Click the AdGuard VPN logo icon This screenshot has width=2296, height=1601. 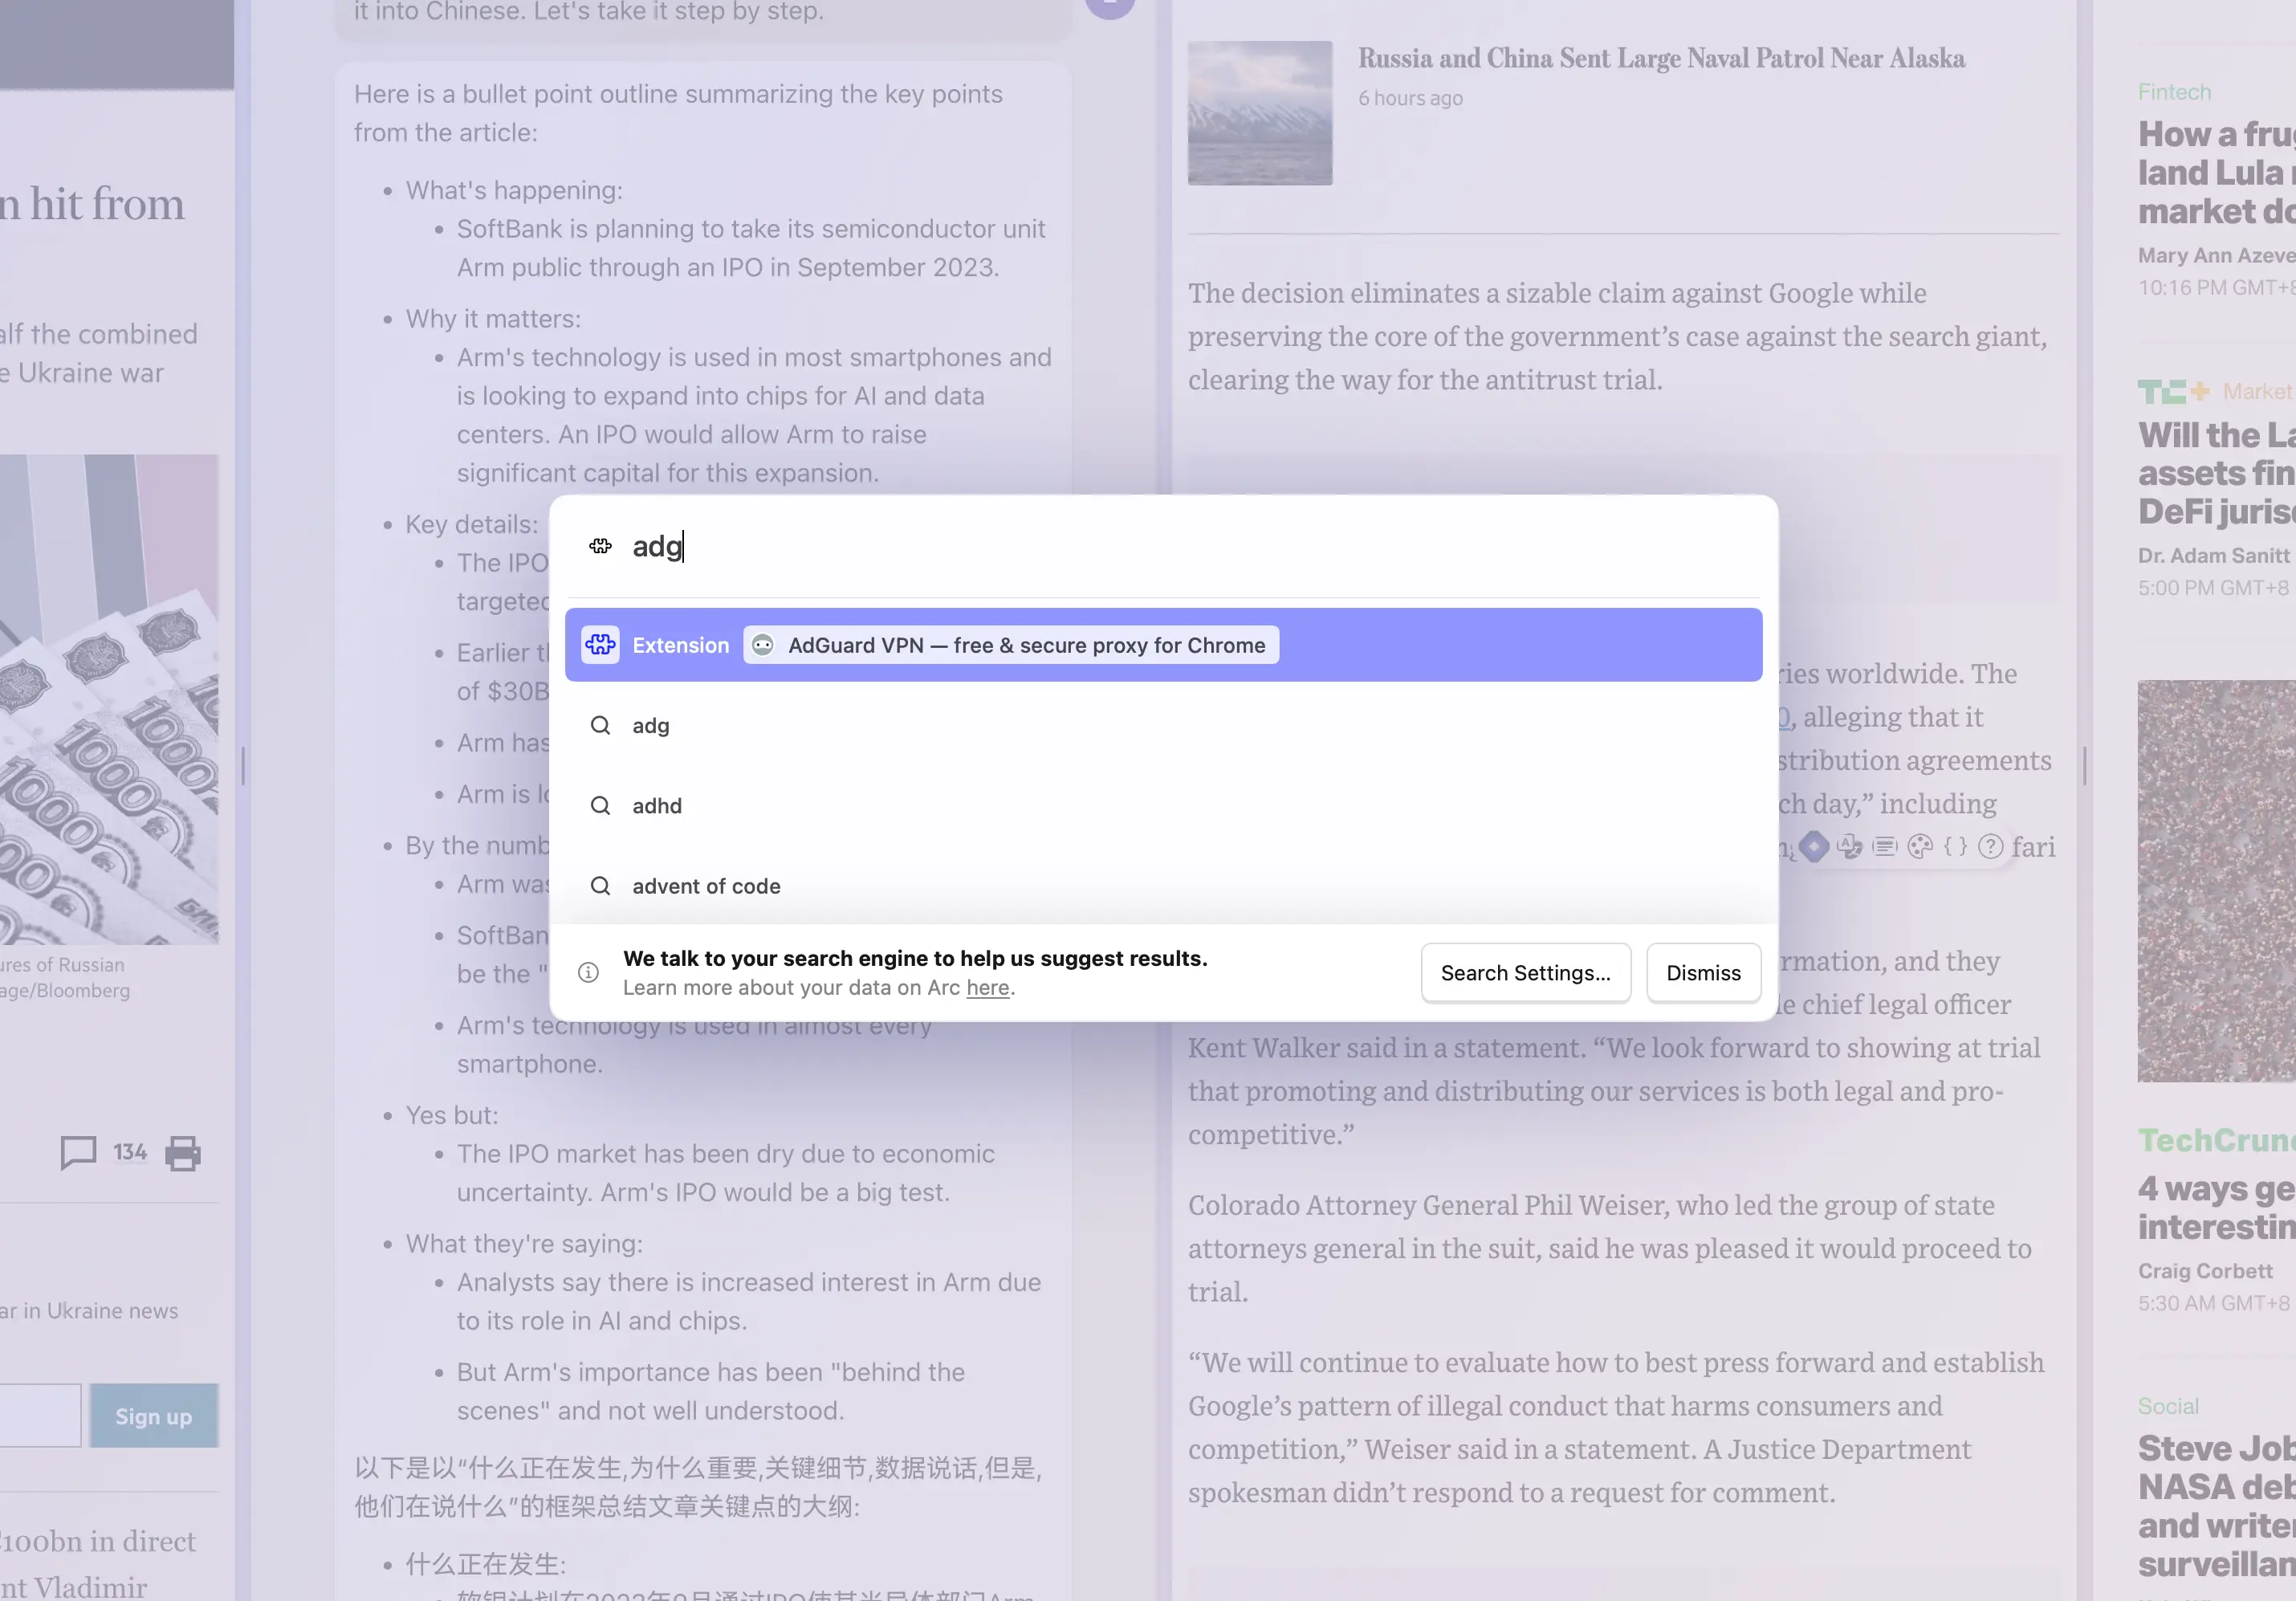tap(762, 645)
